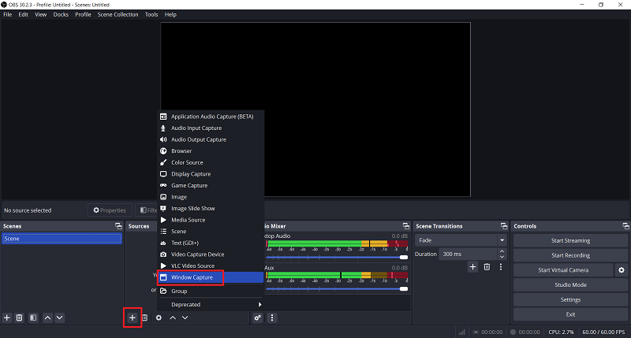Choose VLC Video Source
Viewport: 631px width, 338px height.
coord(211,266)
